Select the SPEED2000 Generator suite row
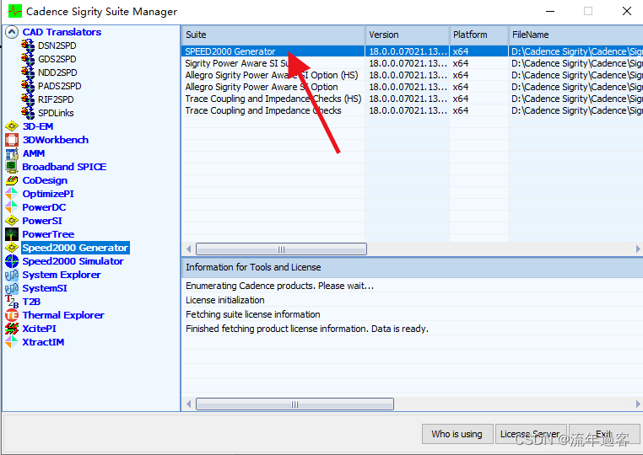The height and width of the screenshot is (455, 643). (412, 51)
